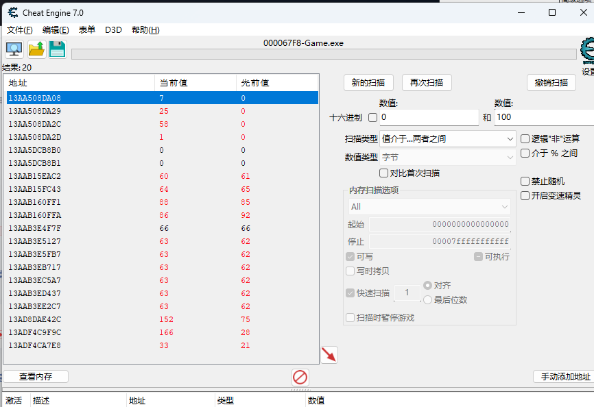594x407 pixels.
Task: Click Cheat Engine icon in title bar
Action: 13,12
